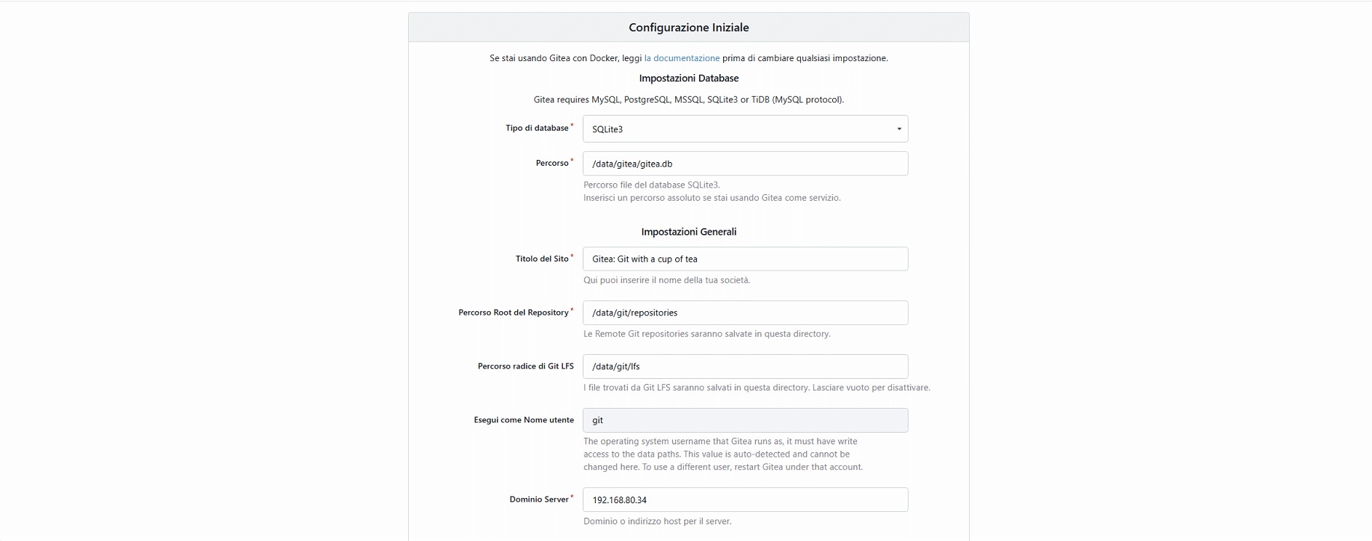This screenshot has width=1372, height=541.
Task: Click the 192.168.80.34 server domain field
Action: [745, 500]
